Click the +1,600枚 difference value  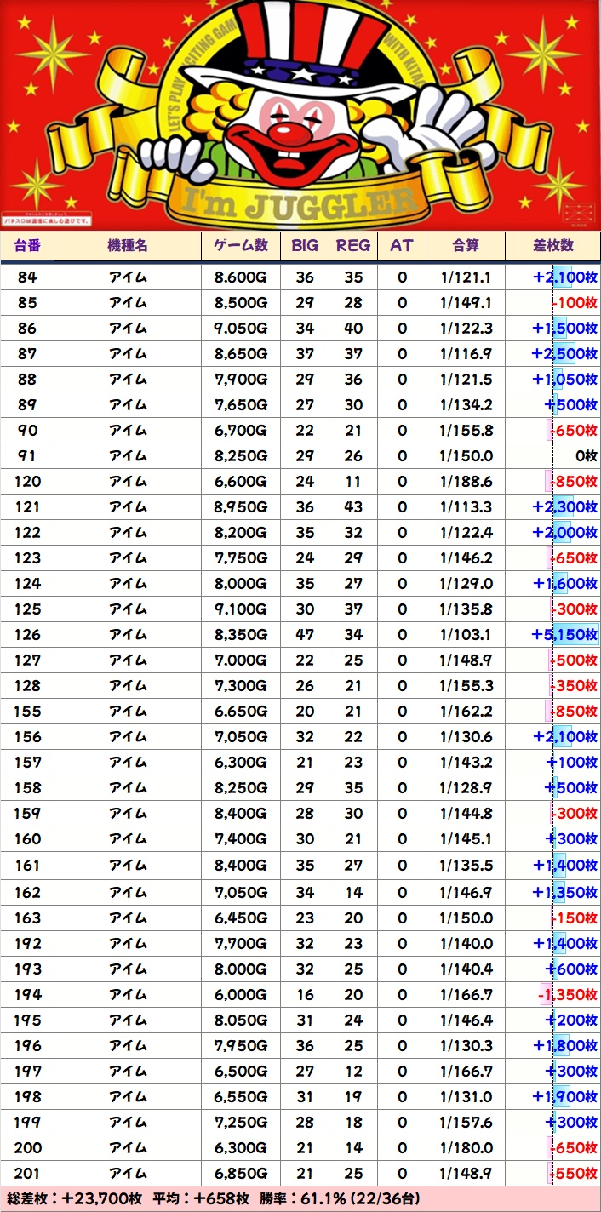pyautogui.click(x=564, y=584)
